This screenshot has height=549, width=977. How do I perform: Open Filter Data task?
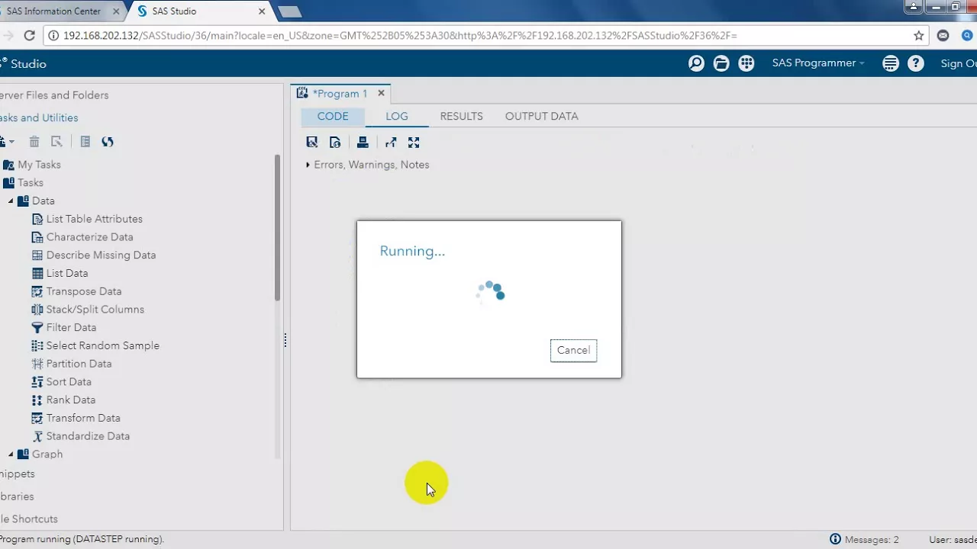tap(64, 328)
